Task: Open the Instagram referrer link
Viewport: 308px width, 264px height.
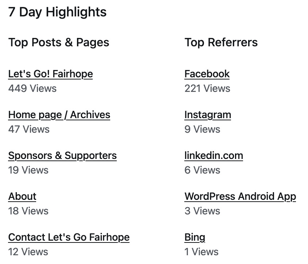Action: [x=208, y=115]
